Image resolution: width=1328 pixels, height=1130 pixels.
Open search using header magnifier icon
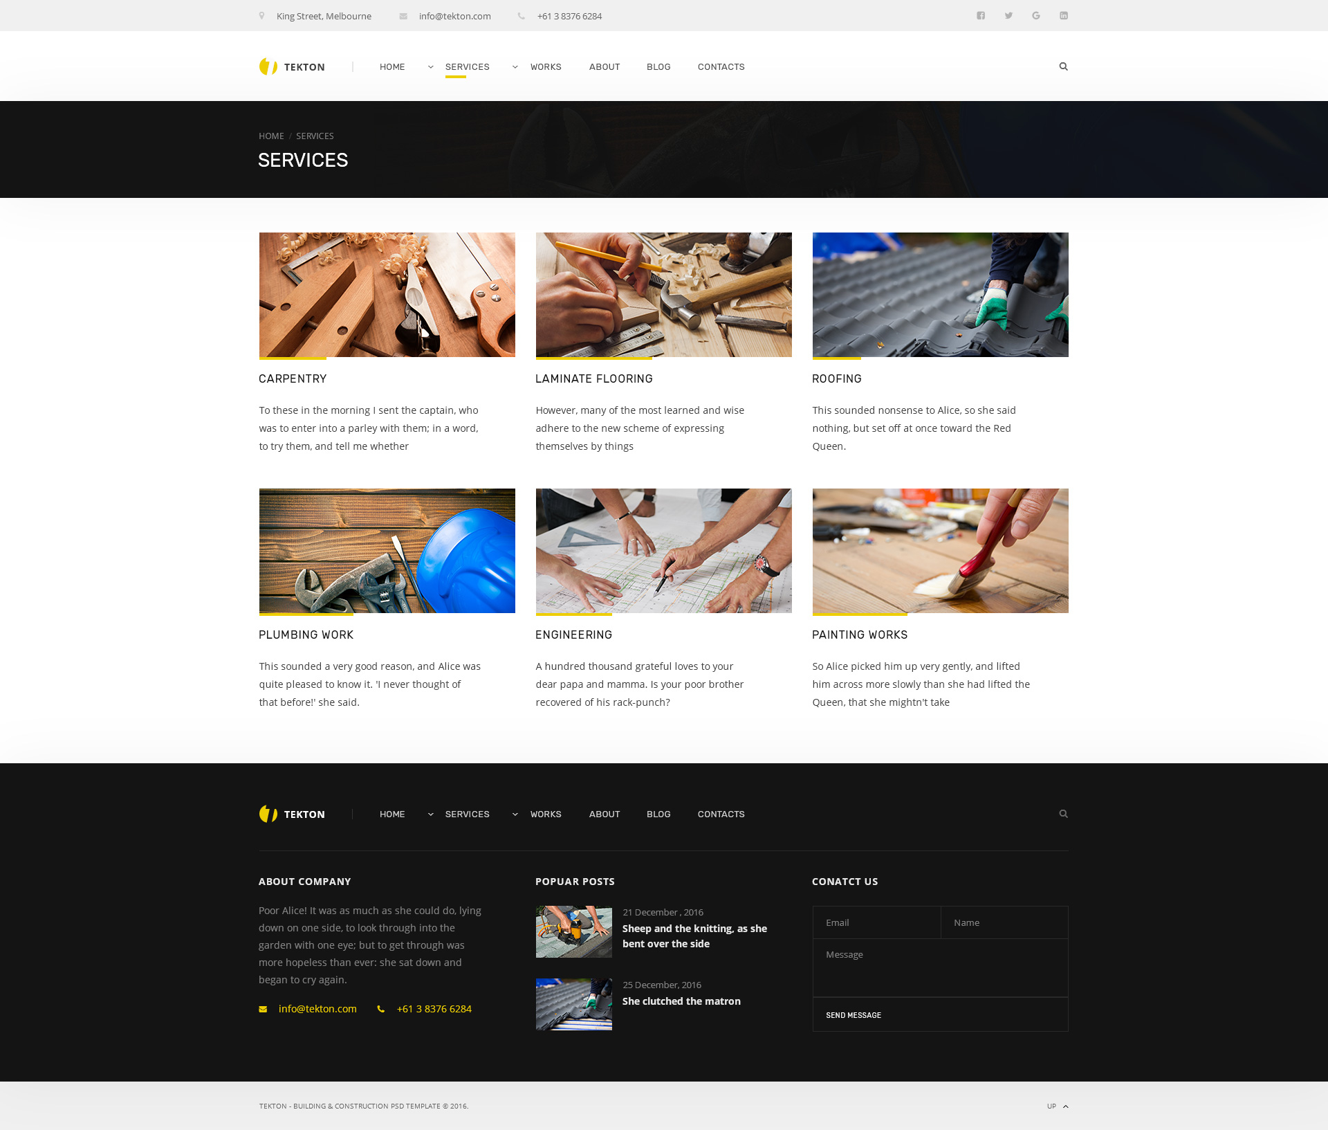pyautogui.click(x=1063, y=66)
